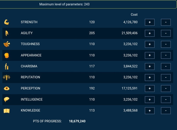Select the APPEARANCE label

click(31, 55)
